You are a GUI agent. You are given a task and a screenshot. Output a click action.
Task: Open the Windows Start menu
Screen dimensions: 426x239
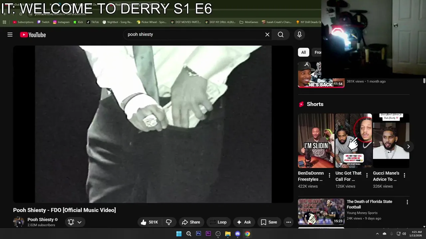click(179, 234)
